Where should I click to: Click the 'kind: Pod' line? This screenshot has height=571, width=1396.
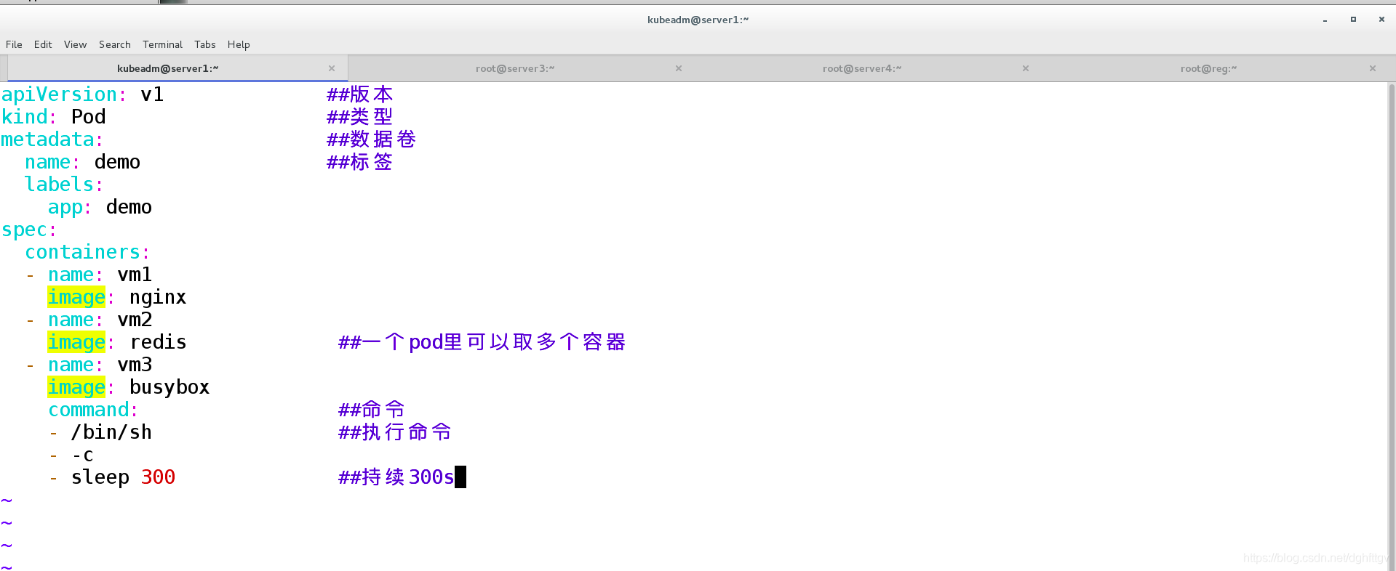54,117
